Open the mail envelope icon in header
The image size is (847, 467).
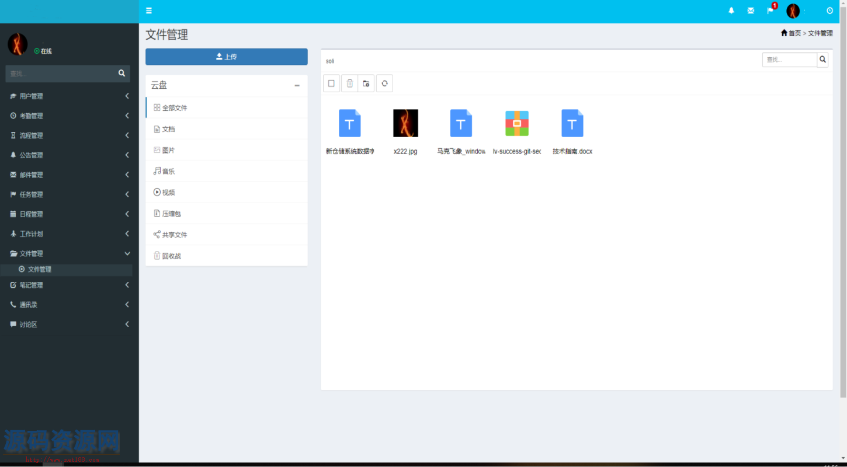tap(751, 11)
